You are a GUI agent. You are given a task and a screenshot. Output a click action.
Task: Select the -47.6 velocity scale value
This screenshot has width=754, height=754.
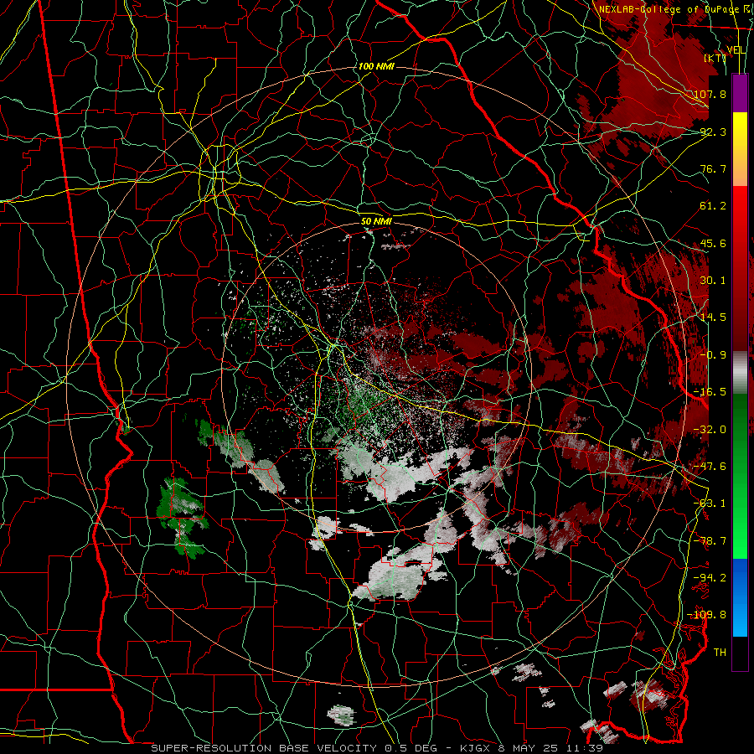(x=710, y=467)
